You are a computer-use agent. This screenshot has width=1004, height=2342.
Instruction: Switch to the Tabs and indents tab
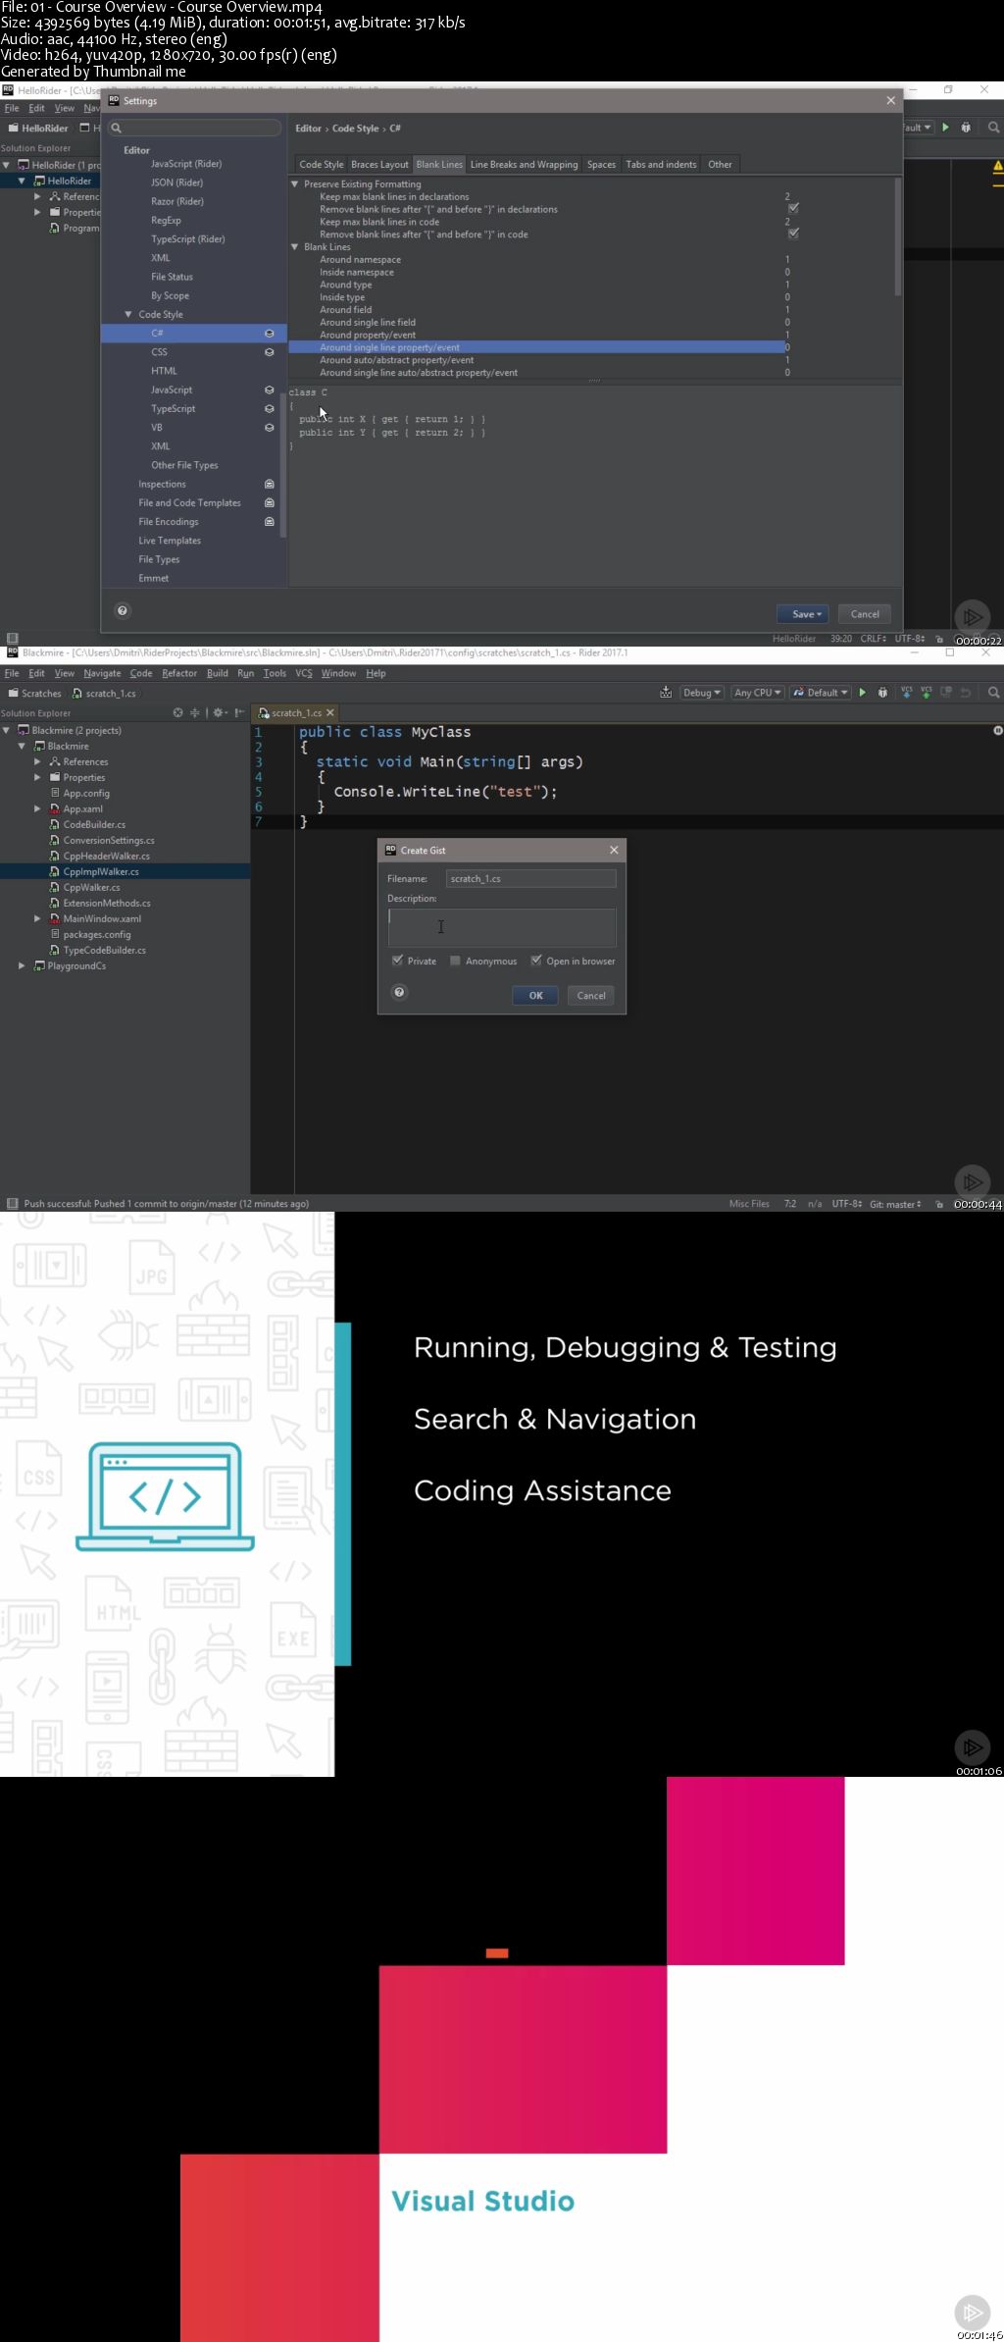(661, 165)
